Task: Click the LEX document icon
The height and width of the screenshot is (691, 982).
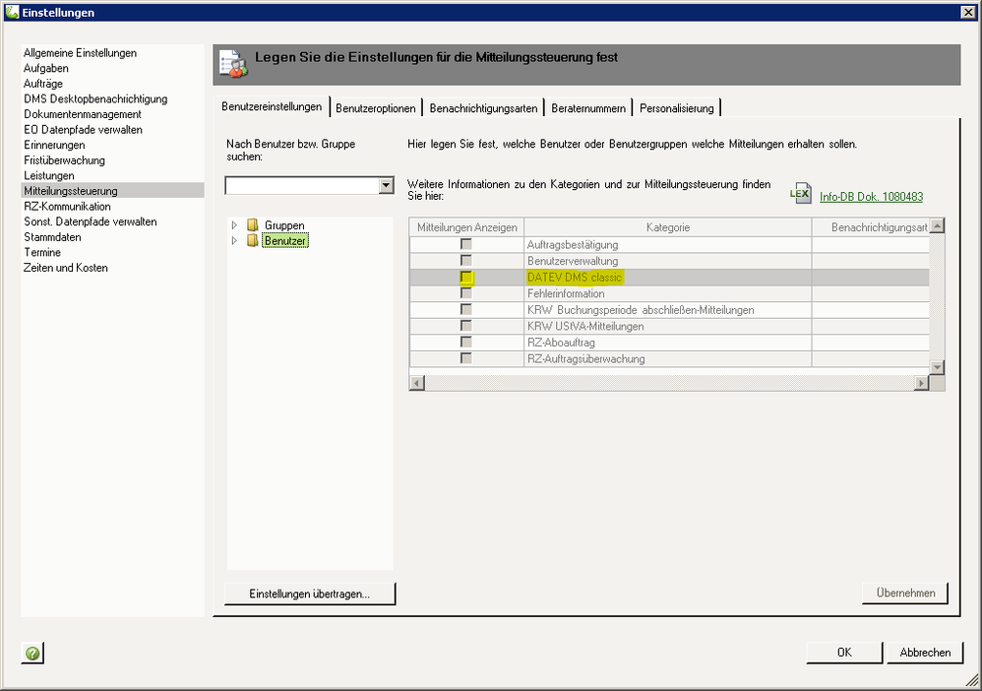Action: tap(802, 194)
